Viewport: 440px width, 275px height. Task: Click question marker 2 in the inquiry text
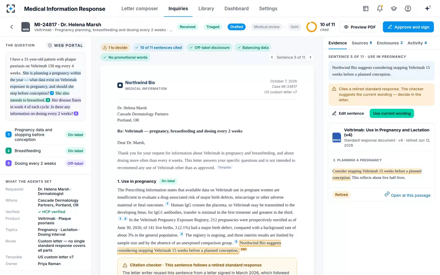48,100
